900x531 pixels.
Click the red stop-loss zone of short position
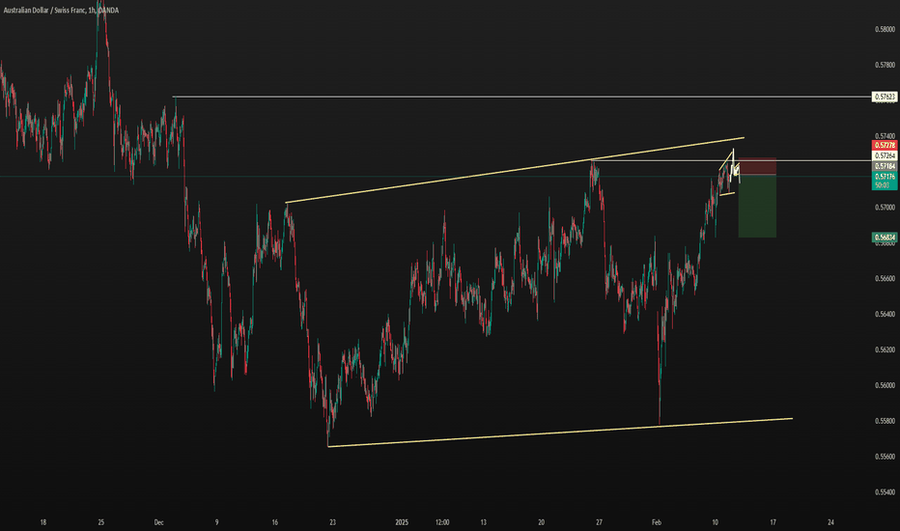[757, 166]
